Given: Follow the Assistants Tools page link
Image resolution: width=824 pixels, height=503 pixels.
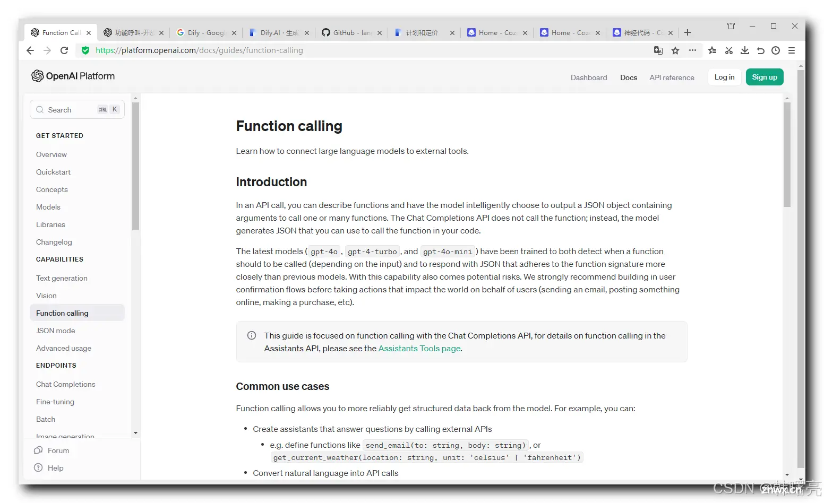Looking at the screenshot, I should (419, 349).
